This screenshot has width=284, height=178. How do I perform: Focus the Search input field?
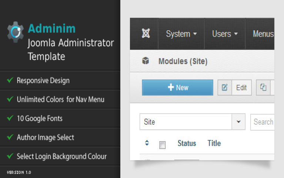(262, 122)
